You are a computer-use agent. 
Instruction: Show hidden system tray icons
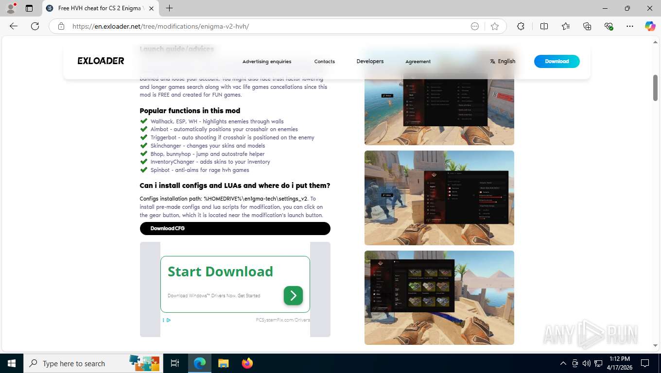coord(563,363)
